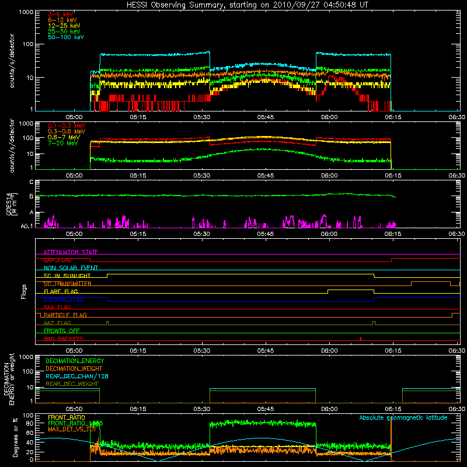Click the PARTICLE_FLAG label

click(65, 315)
